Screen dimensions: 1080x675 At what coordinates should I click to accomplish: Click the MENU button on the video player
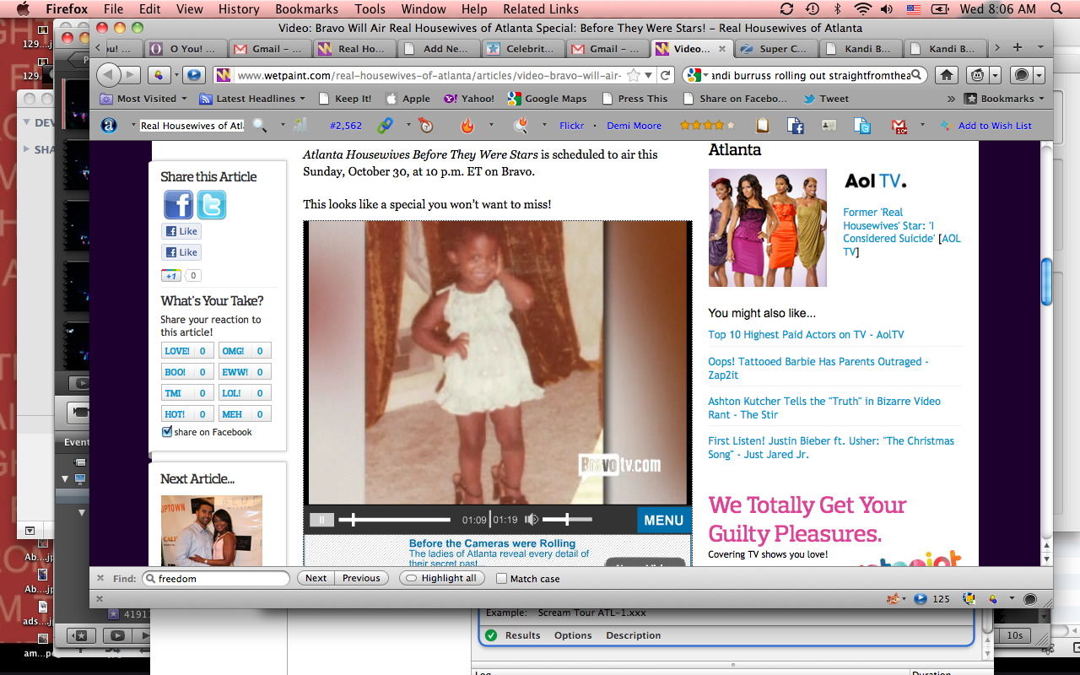663,521
